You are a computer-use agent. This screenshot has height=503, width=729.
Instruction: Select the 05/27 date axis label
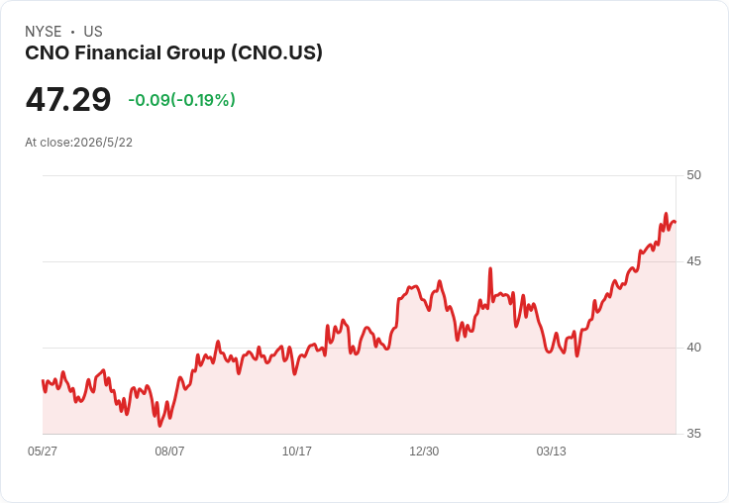[x=43, y=451]
